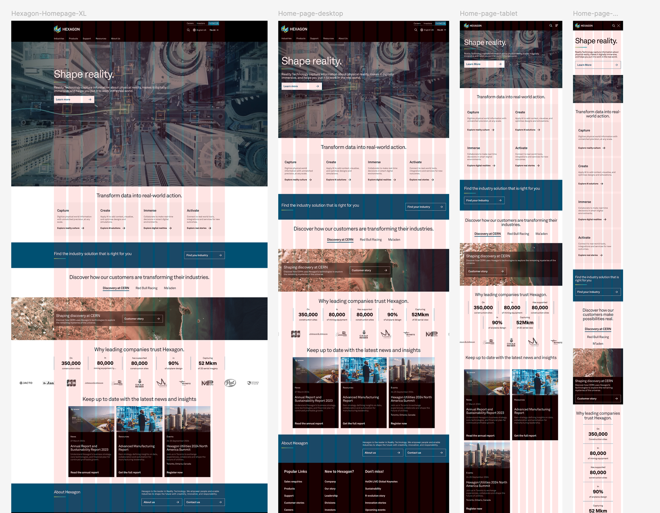The image size is (660, 513).
Task: Click the Post logo in Hexagon-Homepage-XL frame
Action: (230, 383)
